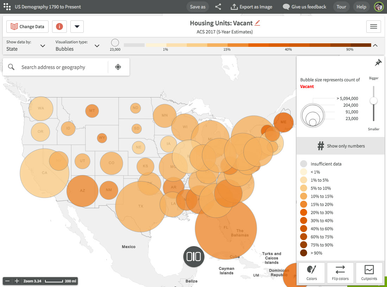Click the California bubble

(44, 173)
